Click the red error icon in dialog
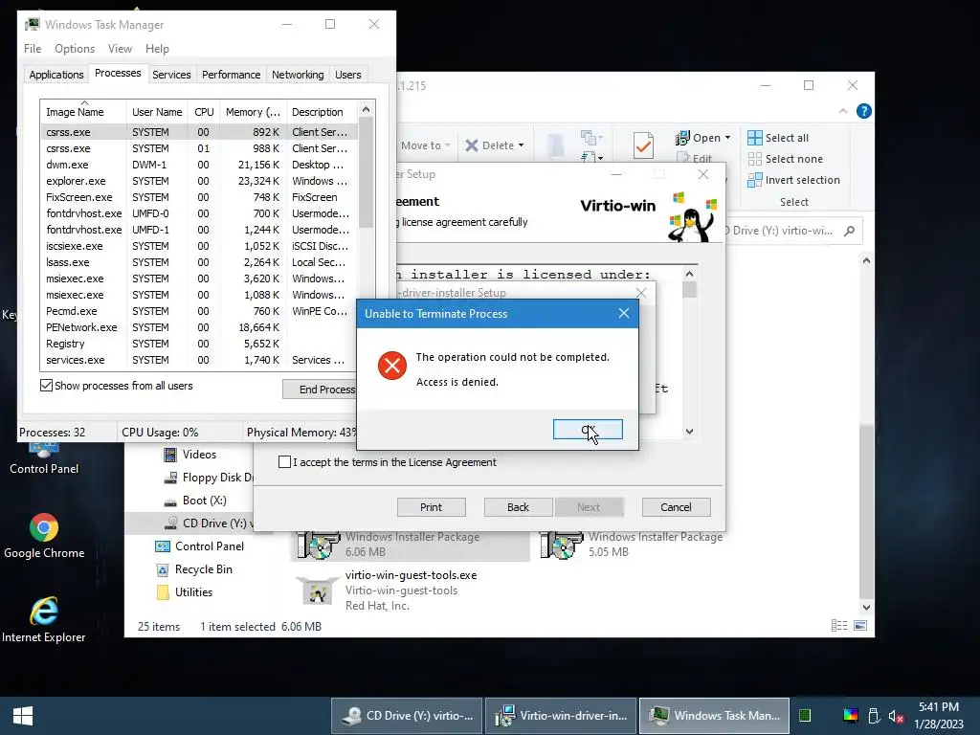The height and width of the screenshot is (735, 980). 391,366
